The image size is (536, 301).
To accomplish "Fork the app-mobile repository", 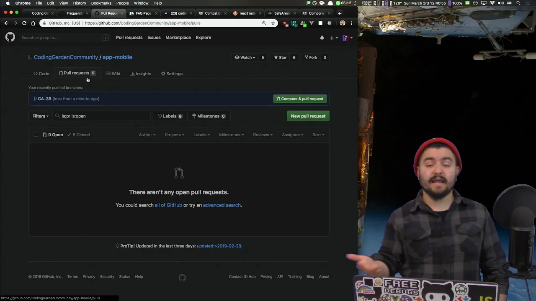I will coord(311,57).
